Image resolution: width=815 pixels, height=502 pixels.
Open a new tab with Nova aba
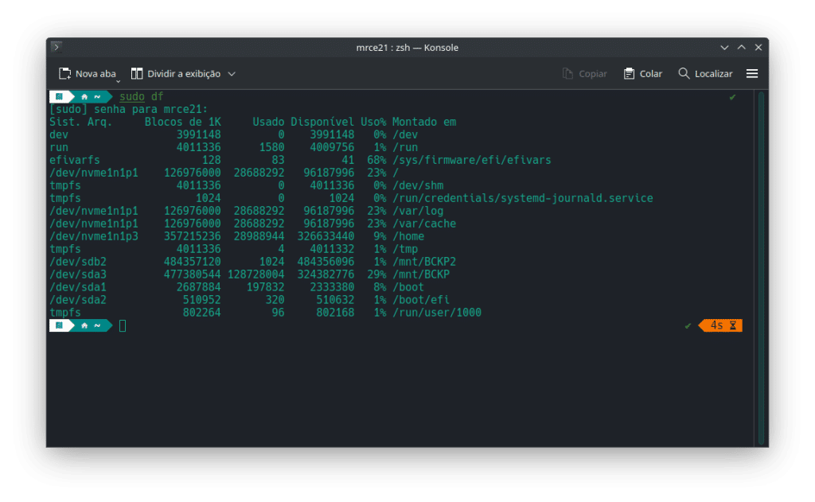click(88, 74)
